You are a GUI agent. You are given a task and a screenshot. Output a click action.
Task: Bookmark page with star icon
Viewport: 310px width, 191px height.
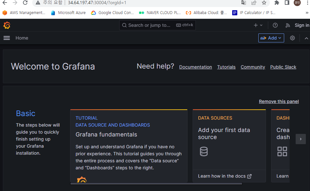point(264,3)
